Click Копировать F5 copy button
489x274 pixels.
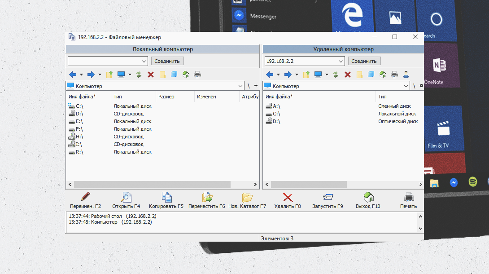(166, 200)
